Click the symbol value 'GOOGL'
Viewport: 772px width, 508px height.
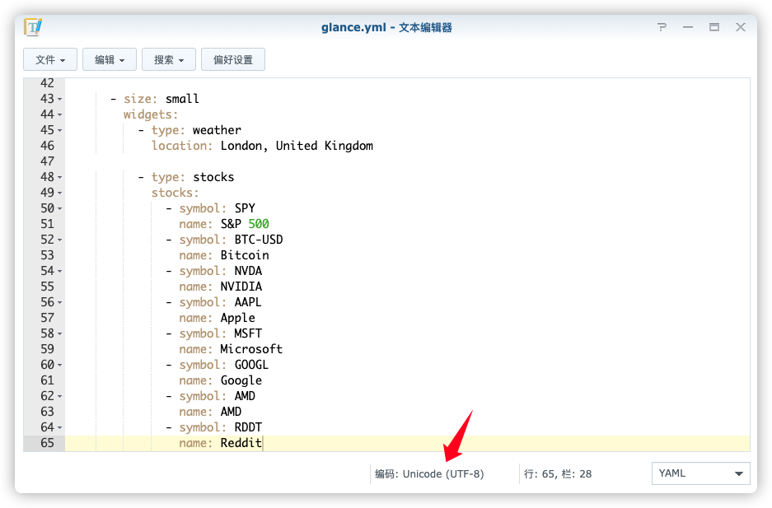251,365
